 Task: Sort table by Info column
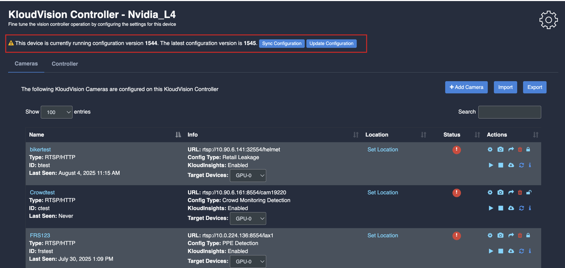tap(356, 135)
